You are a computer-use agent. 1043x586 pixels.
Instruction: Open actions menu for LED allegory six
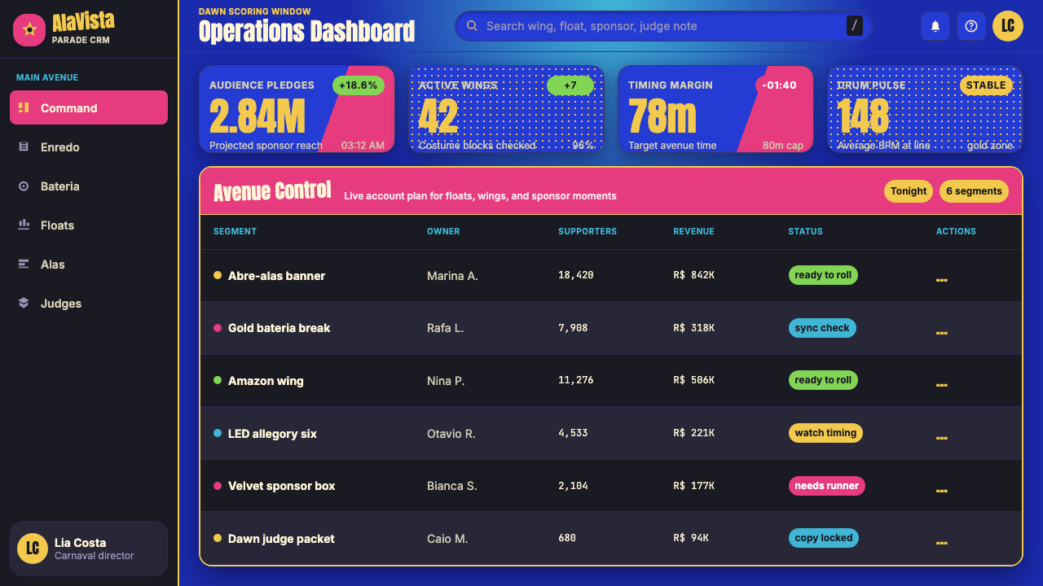(942, 437)
